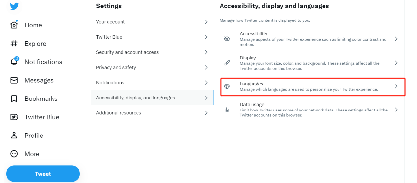Click the More ellipsis icon

point(14,154)
